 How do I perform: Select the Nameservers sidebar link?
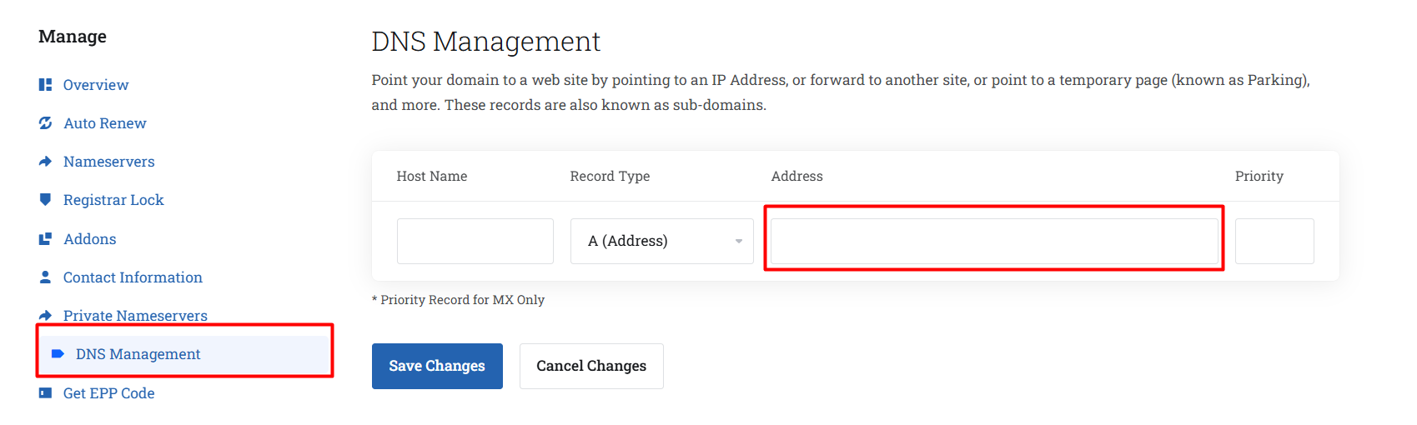pyautogui.click(x=109, y=162)
